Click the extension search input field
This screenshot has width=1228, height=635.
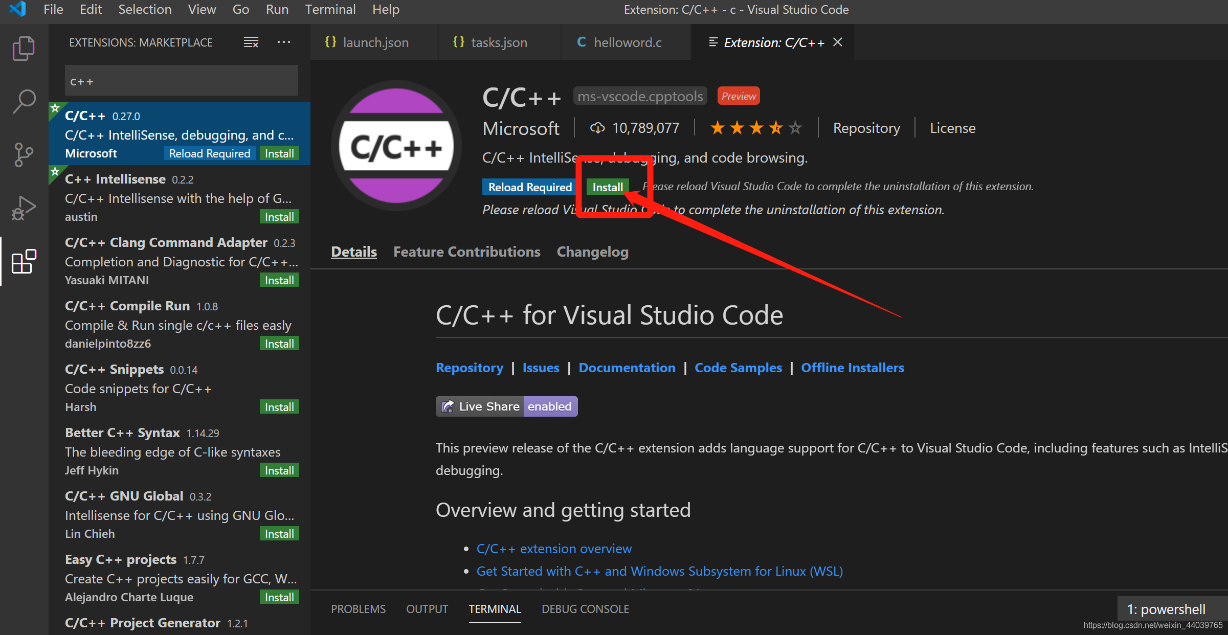181,81
